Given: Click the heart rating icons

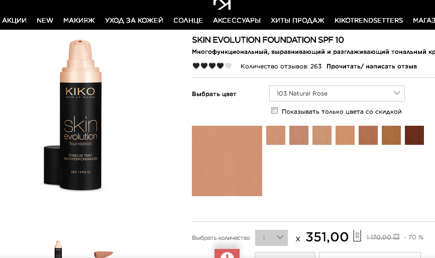Looking at the screenshot, I should tap(212, 66).
